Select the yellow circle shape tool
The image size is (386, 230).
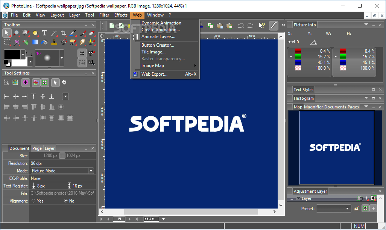click(x=35, y=33)
